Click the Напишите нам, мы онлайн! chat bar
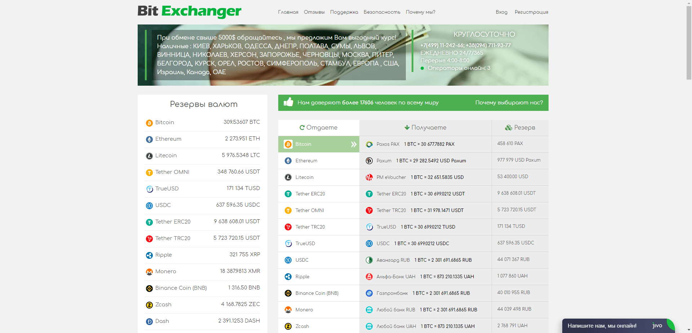Image resolution: width=692 pixels, height=333 pixels. point(602,325)
